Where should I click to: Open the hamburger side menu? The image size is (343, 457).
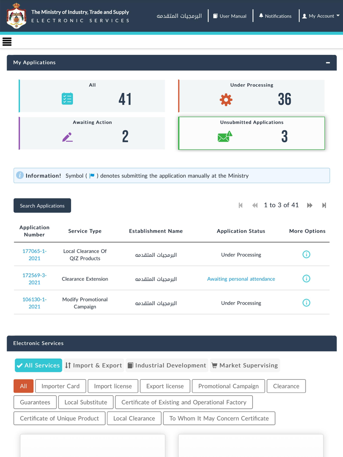7,41
